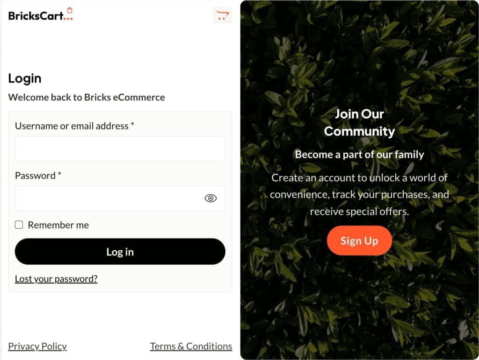The image size is (479, 360).
Task: Open the Privacy Policy link
Action: [37, 346]
